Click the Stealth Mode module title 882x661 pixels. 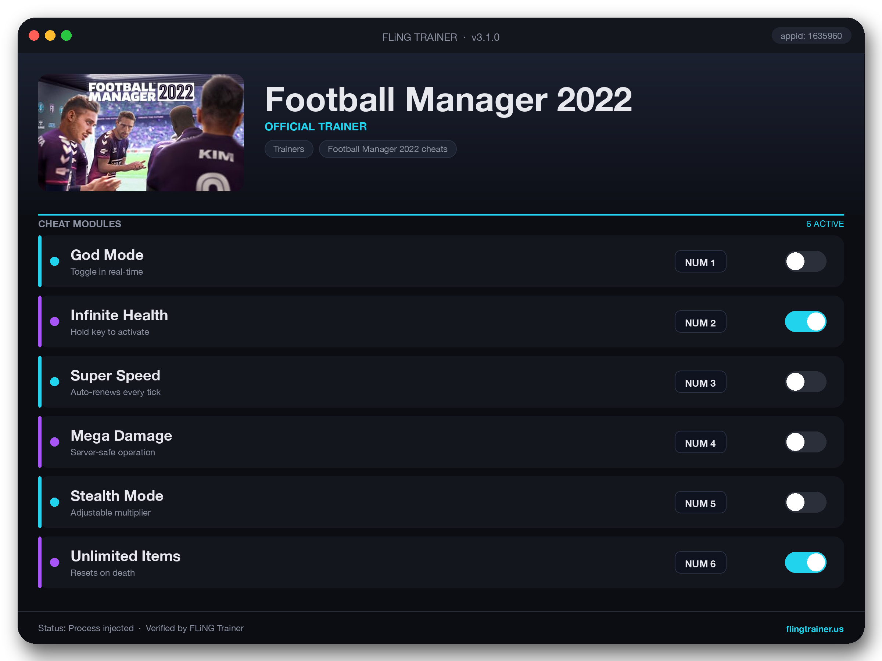pos(117,496)
